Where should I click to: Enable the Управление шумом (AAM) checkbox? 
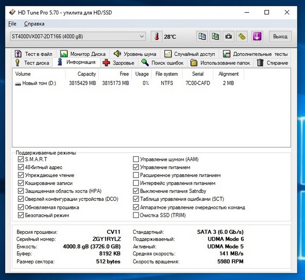click(x=136, y=159)
